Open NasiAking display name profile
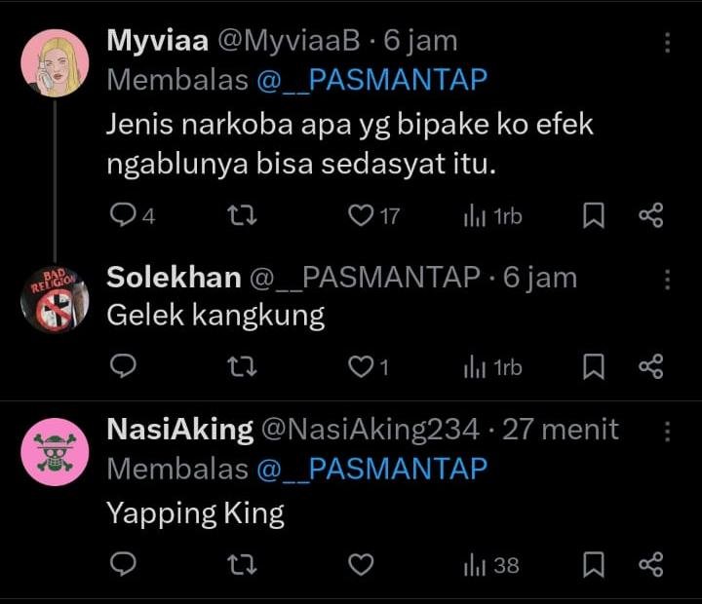702x604 pixels. pyautogui.click(x=179, y=430)
